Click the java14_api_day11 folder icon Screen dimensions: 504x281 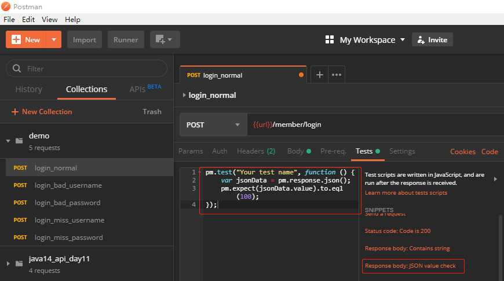pyautogui.click(x=19, y=264)
